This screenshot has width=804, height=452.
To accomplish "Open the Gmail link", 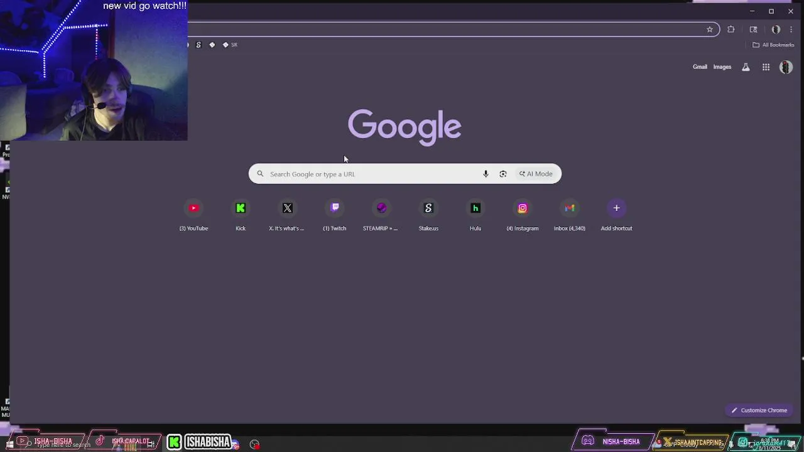I will point(700,67).
